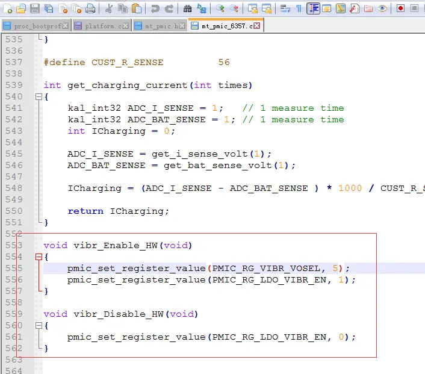Redo the last undone edit
This screenshot has height=374, width=425.
click(169, 8)
